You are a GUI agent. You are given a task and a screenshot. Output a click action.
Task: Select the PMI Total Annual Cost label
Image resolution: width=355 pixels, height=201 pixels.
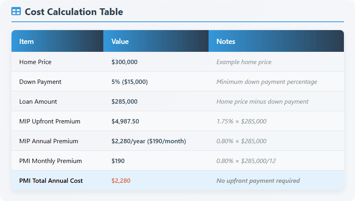(x=51, y=181)
